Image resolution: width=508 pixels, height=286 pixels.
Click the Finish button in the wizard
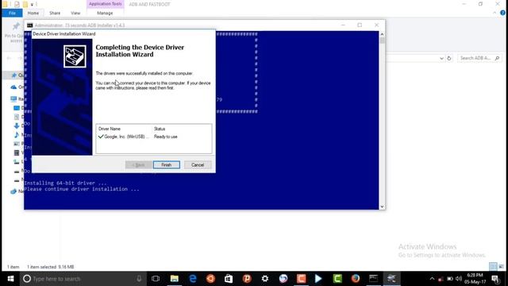click(166, 164)
